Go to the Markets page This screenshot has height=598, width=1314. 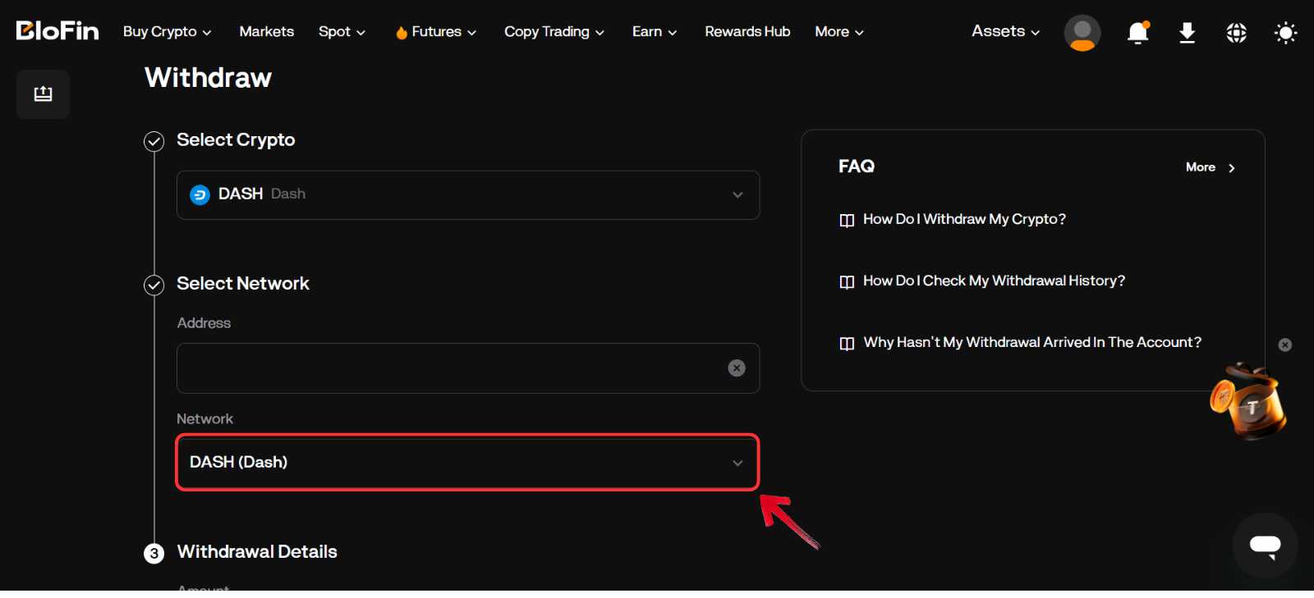(x=266, y=32)
